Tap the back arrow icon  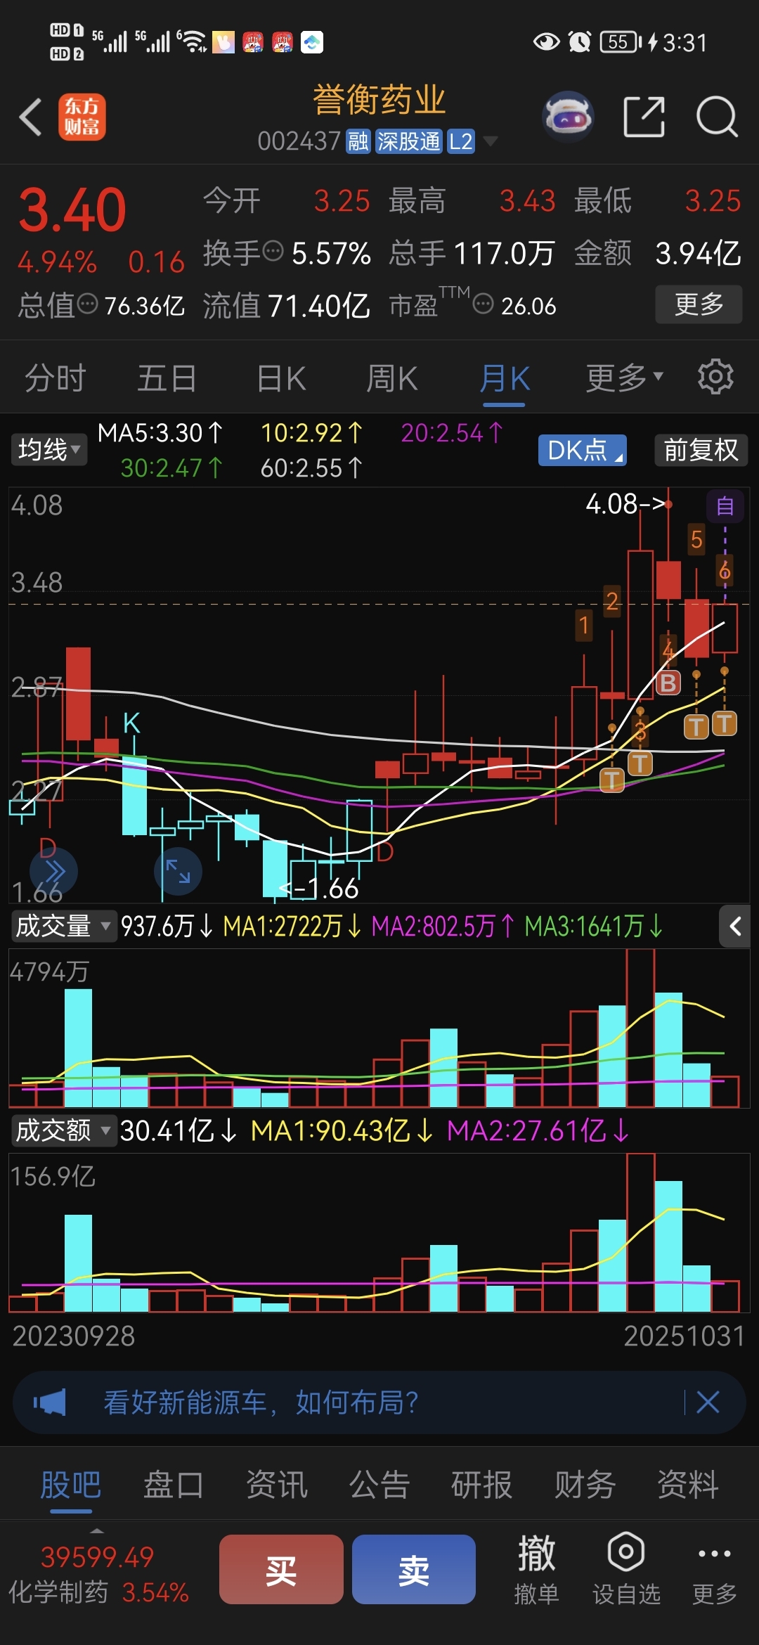point(31,117)
